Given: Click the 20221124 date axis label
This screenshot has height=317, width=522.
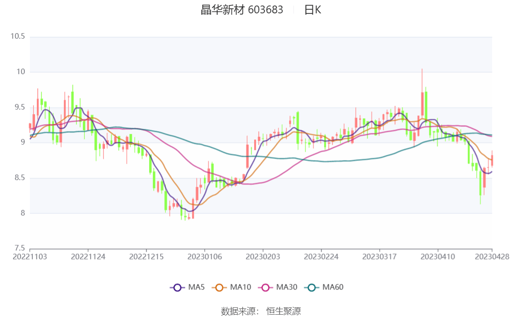Looking at the screenshot, I should point(88,257).
